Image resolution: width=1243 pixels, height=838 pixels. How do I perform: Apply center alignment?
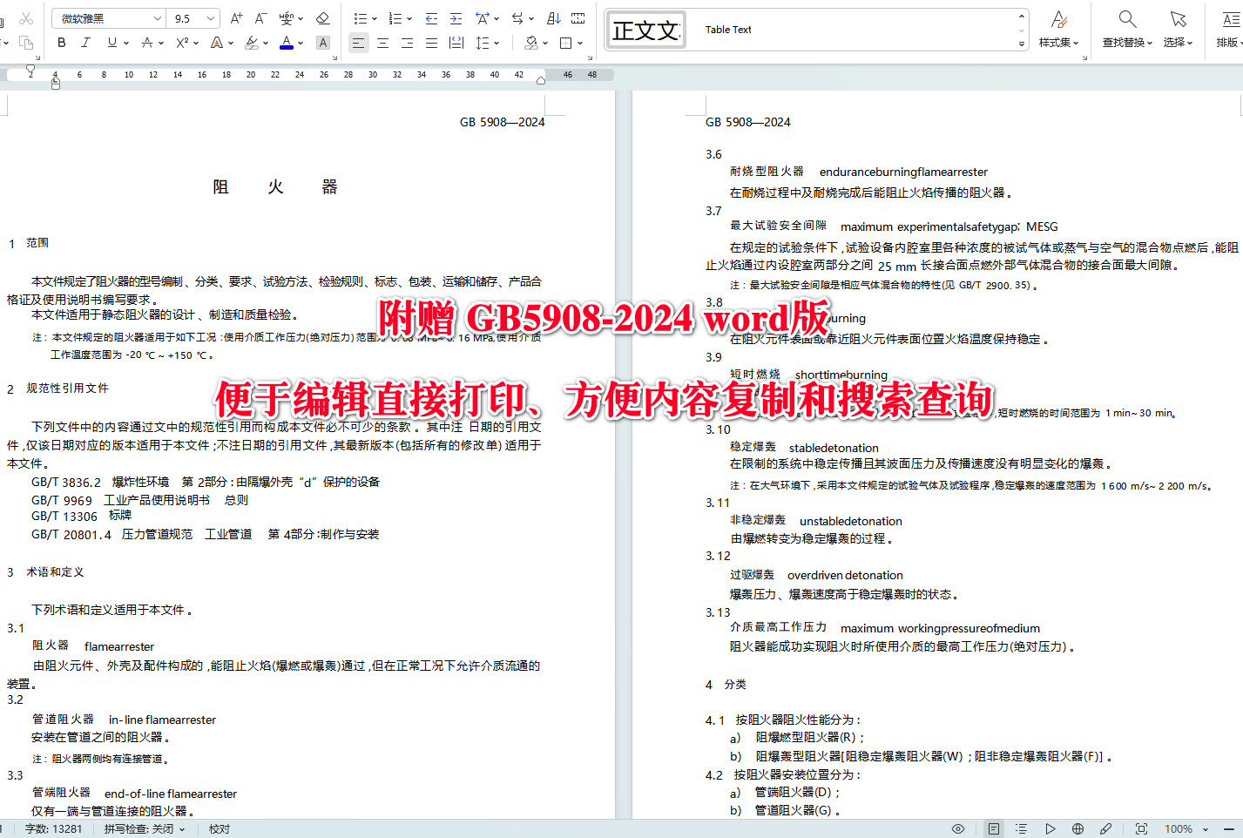[x=382, y=42]
